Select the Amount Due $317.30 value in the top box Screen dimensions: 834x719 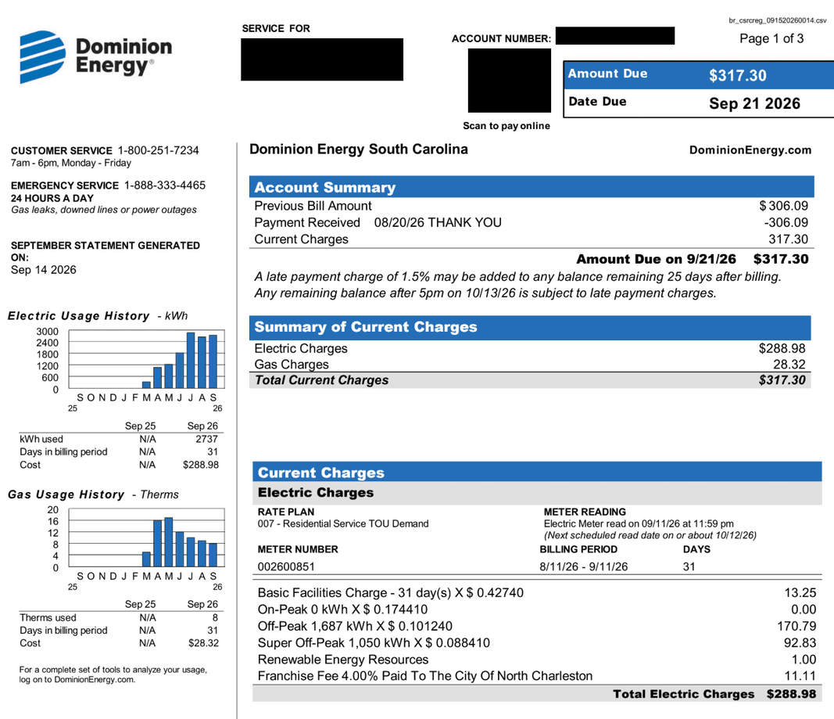737,76
